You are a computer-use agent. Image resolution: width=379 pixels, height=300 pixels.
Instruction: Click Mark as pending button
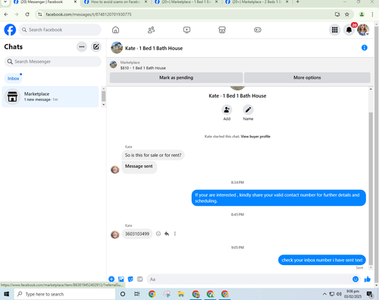pyautogui.click(x=176, y=77)
